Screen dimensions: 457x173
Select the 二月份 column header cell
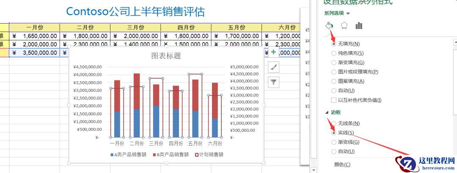coord(85,27)
